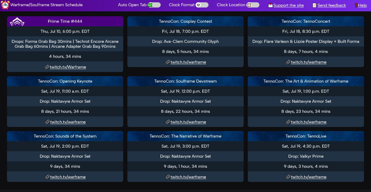Click the 4 hours, 34 mins countdown

[x=65, y=56]
